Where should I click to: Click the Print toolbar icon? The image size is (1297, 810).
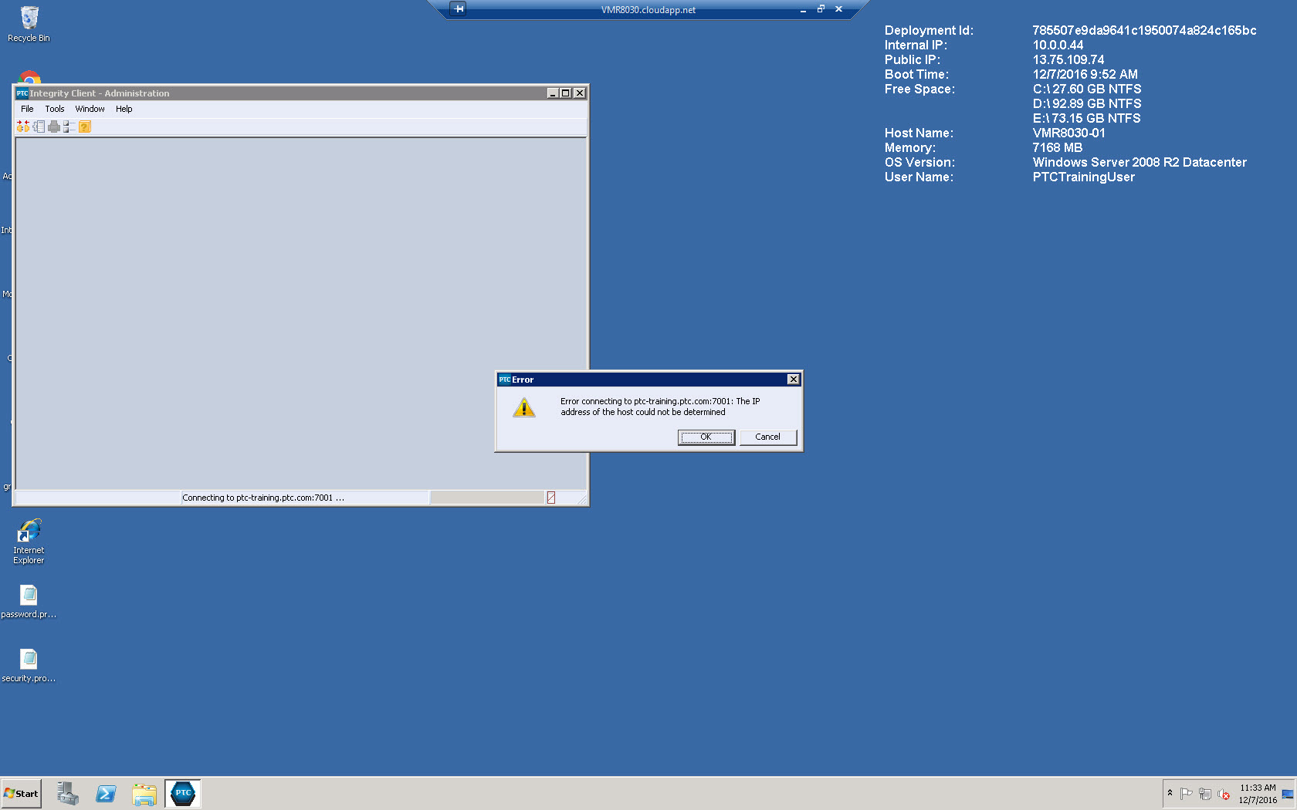coord(54,126)
